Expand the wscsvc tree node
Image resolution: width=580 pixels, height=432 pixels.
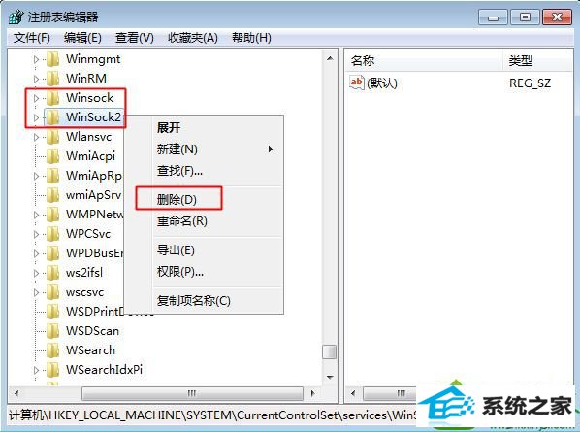(x=36, y=292)
